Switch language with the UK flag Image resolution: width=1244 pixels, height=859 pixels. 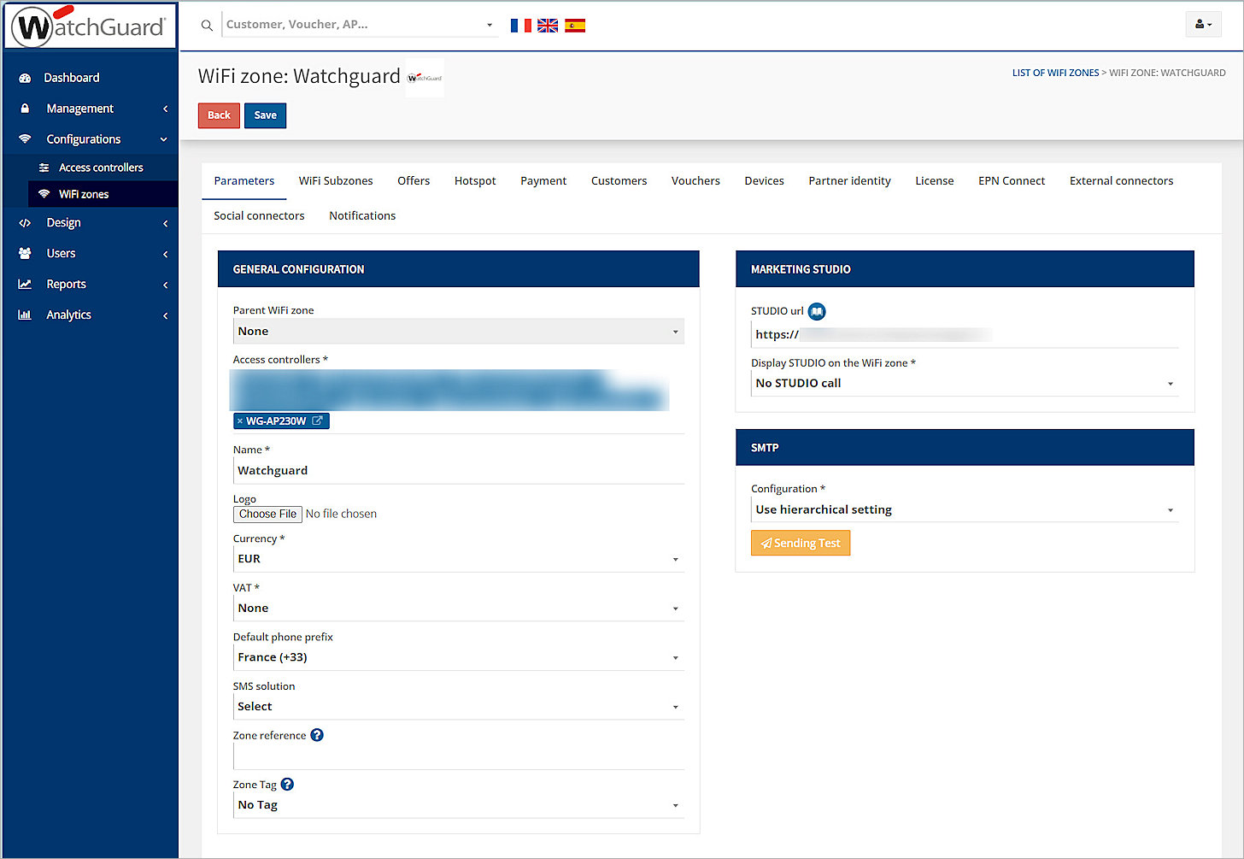[548, 26]
